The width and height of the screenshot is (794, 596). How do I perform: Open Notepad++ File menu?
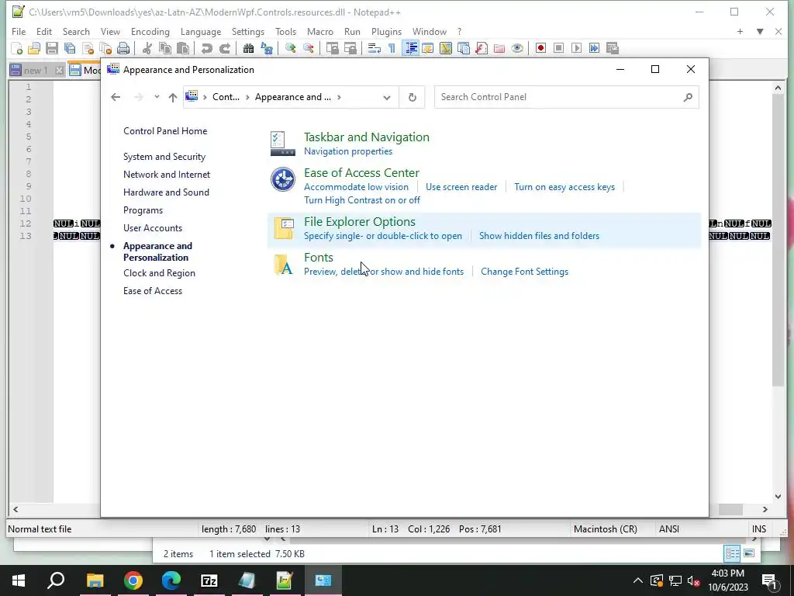19,31
